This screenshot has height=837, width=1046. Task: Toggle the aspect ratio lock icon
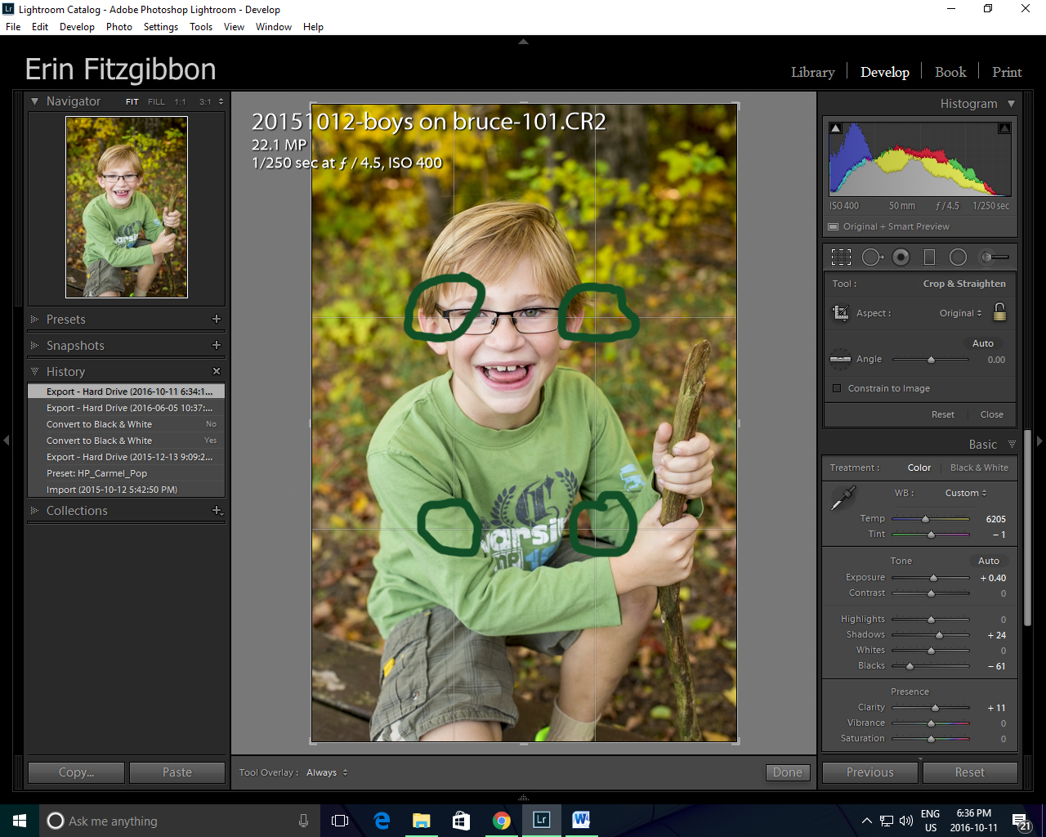(999, 311)
